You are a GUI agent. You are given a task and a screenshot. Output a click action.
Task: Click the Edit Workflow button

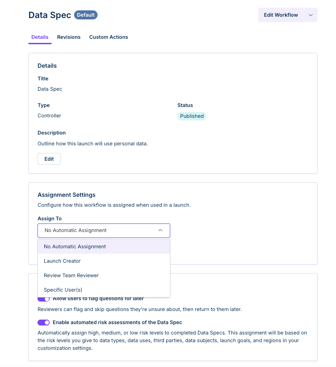tap(288, 15)
